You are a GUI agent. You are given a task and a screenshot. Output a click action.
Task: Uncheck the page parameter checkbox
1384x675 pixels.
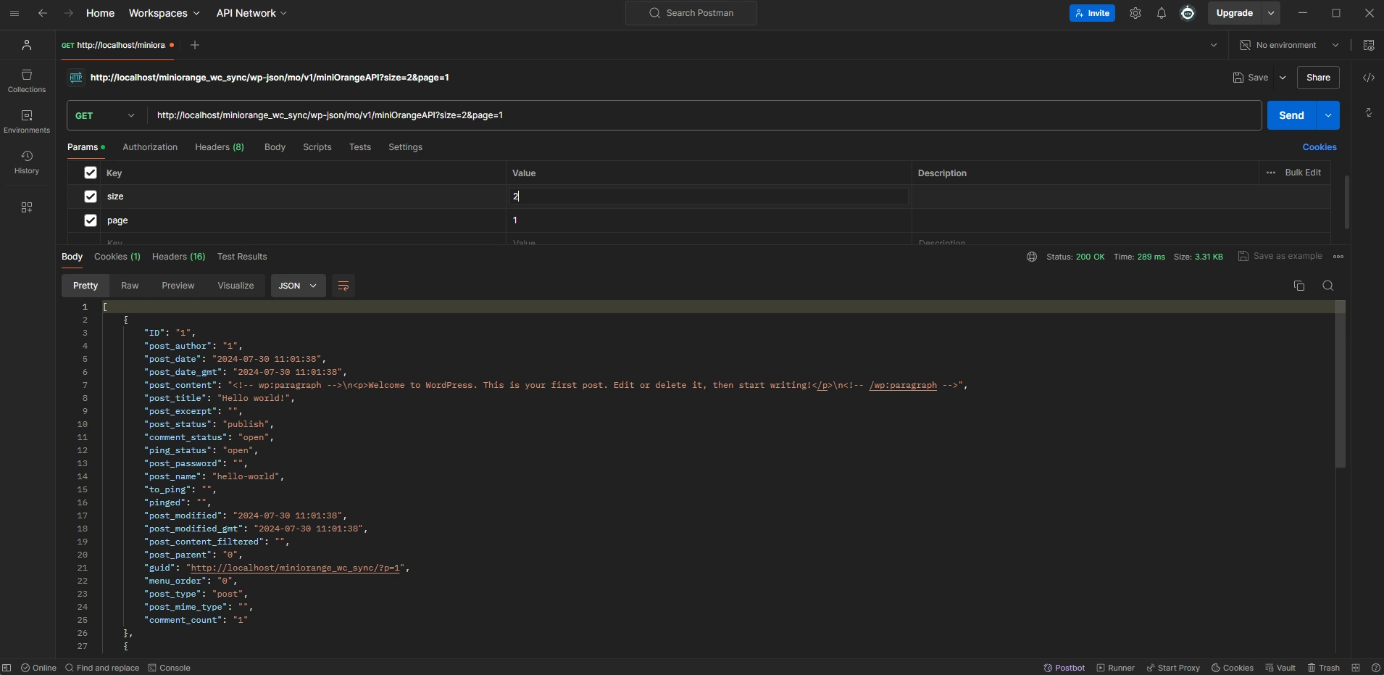click(x=91, y=220)
